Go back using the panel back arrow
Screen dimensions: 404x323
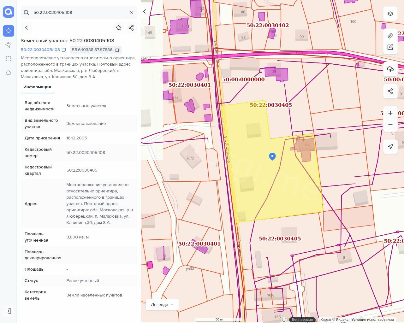pos(27,28)
